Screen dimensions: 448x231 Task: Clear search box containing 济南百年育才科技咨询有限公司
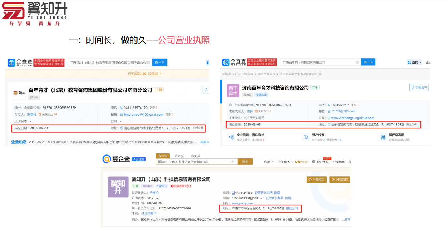(357, 62)
